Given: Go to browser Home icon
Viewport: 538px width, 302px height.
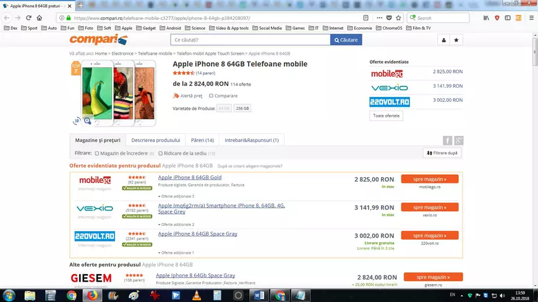Looking at the screenshot, I should [39, 18].
